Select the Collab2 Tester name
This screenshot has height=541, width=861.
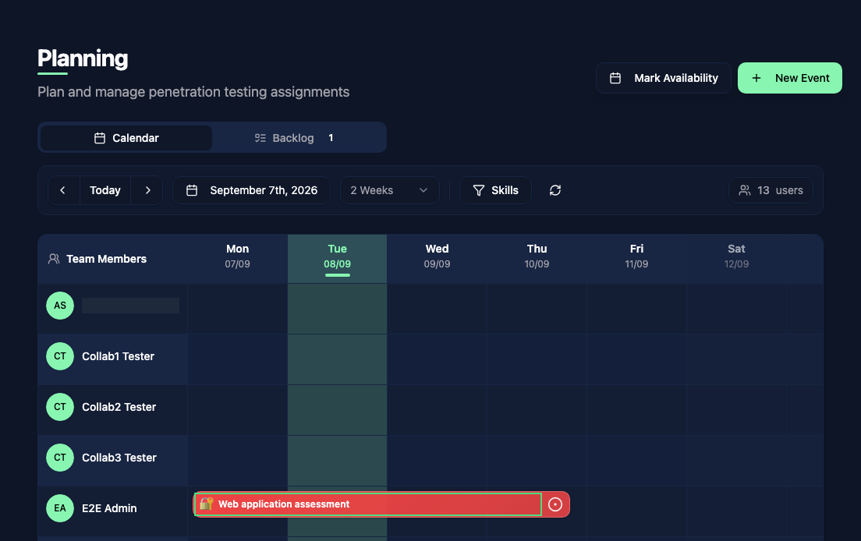(119, 407)
